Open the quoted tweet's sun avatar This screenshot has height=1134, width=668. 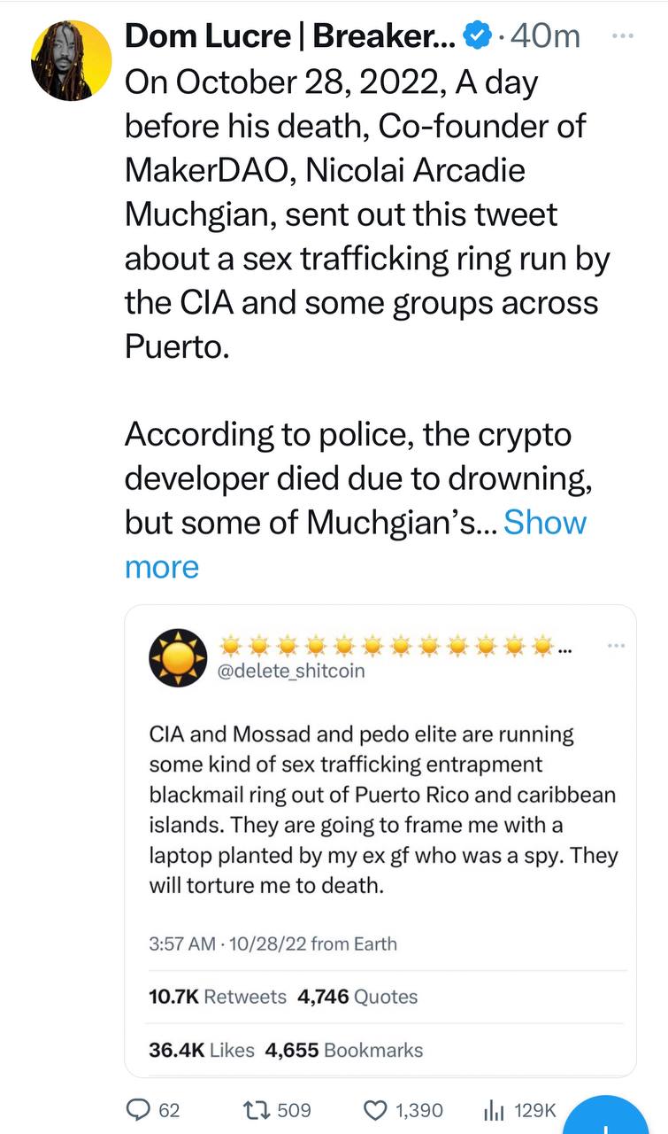tap(174, 659)
